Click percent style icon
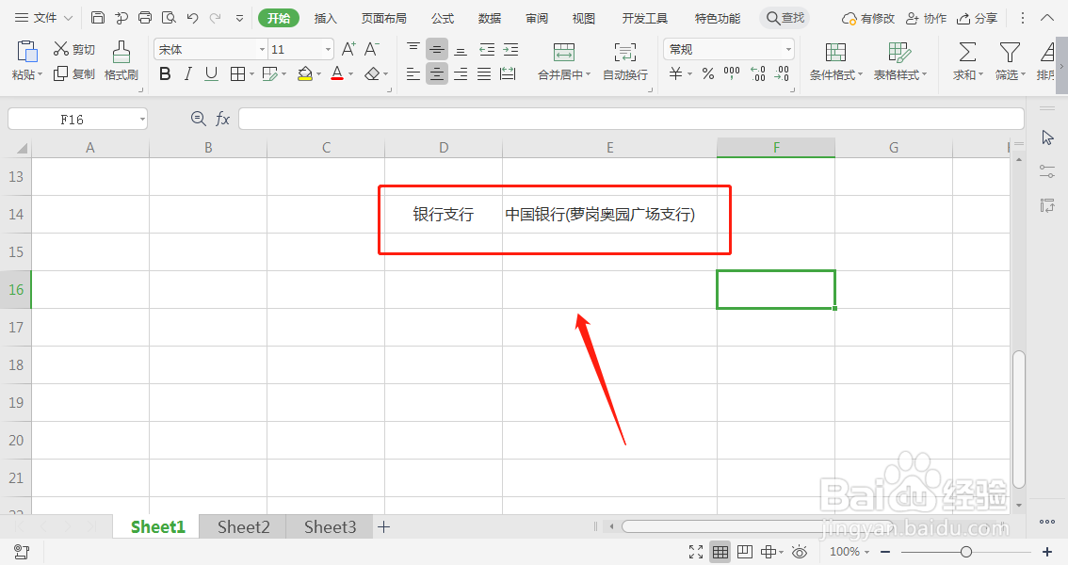The image size is (1068, 565). (x=708, y=73)
